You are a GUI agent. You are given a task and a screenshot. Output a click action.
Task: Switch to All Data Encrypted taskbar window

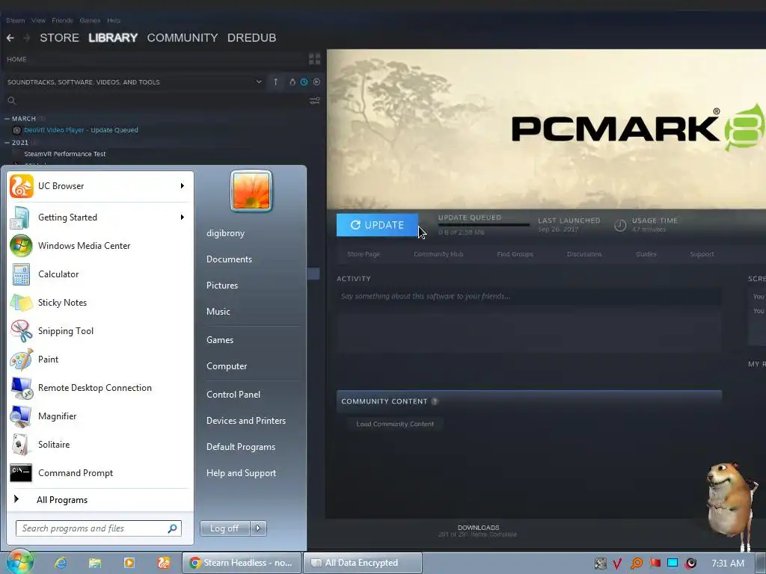pos(363,563)
